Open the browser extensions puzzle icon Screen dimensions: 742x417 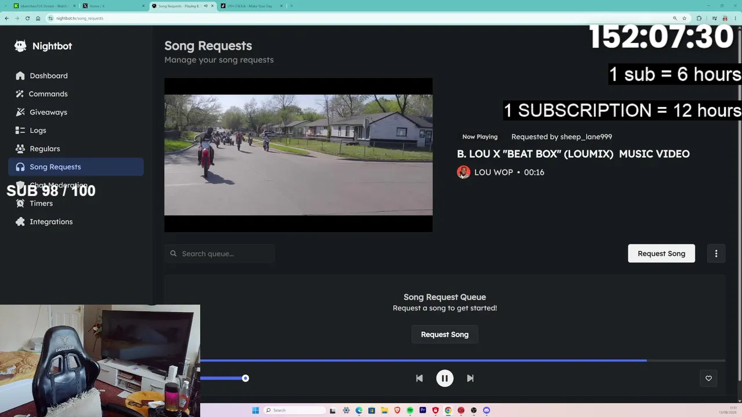tap(699, 18)
